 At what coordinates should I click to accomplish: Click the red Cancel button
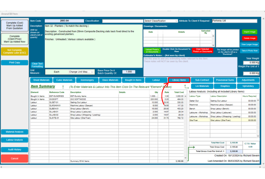pyautogui.click(x=15, y=158)
